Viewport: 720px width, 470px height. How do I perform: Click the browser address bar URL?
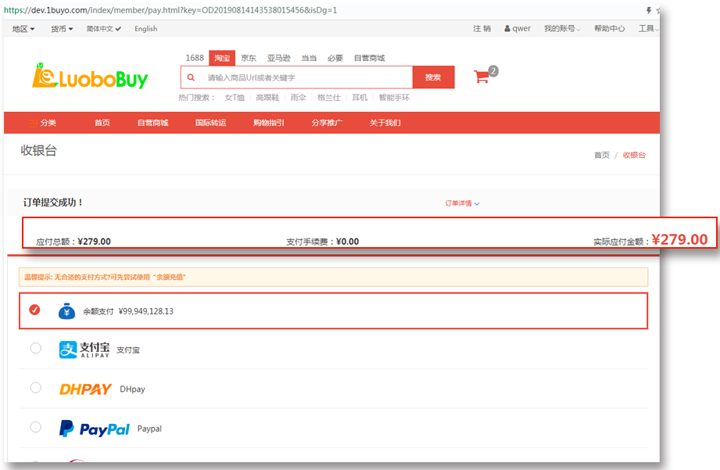170,10
